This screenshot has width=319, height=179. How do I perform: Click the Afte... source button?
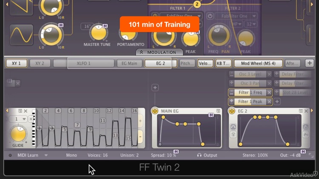click(x=293, y=63)
